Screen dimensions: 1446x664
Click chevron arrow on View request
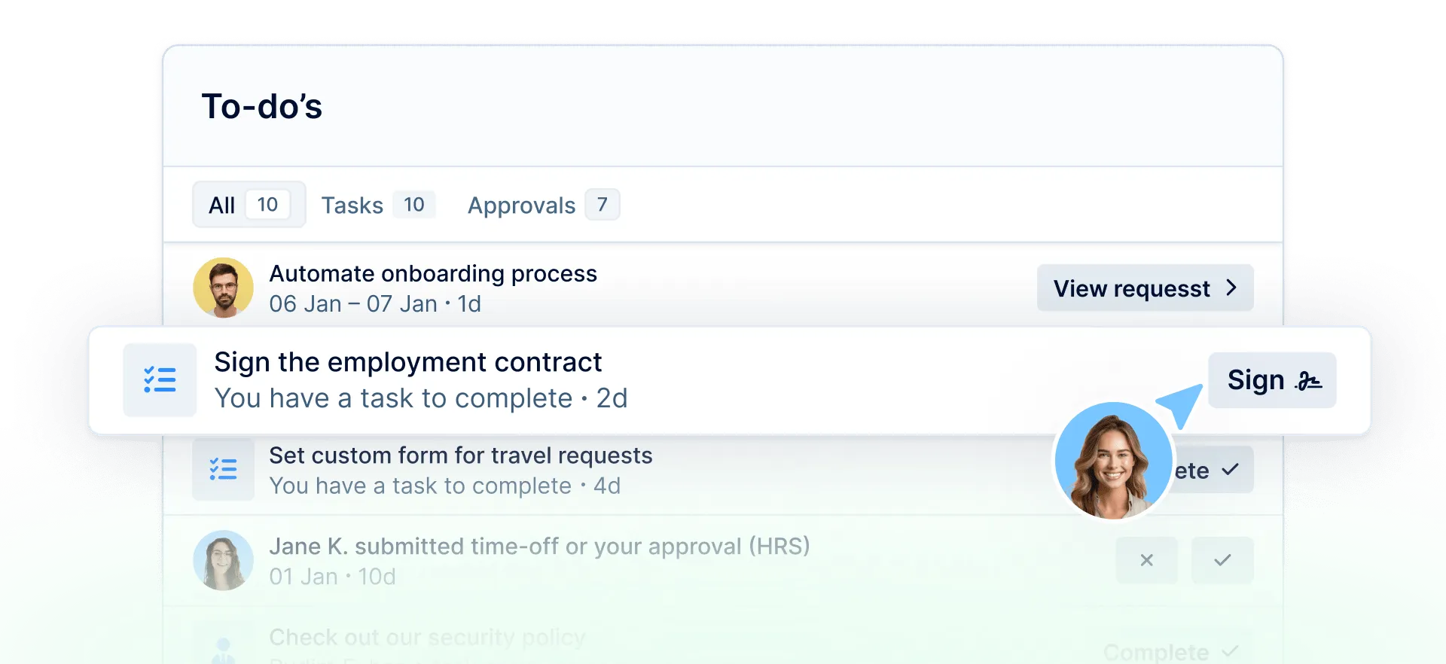point(1231,288)
